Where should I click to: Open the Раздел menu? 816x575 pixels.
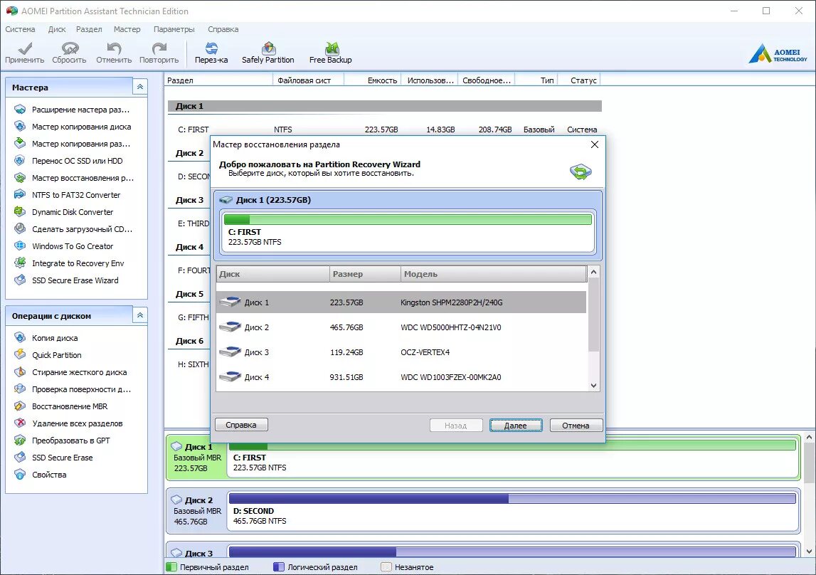(89, 29)
